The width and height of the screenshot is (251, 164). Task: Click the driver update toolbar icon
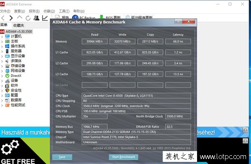tap(128, 17)
